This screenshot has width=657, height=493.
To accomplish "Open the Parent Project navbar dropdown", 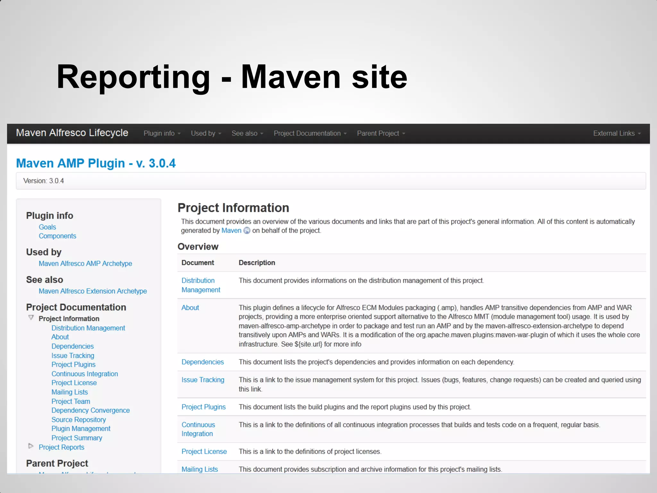I will 381,133.
